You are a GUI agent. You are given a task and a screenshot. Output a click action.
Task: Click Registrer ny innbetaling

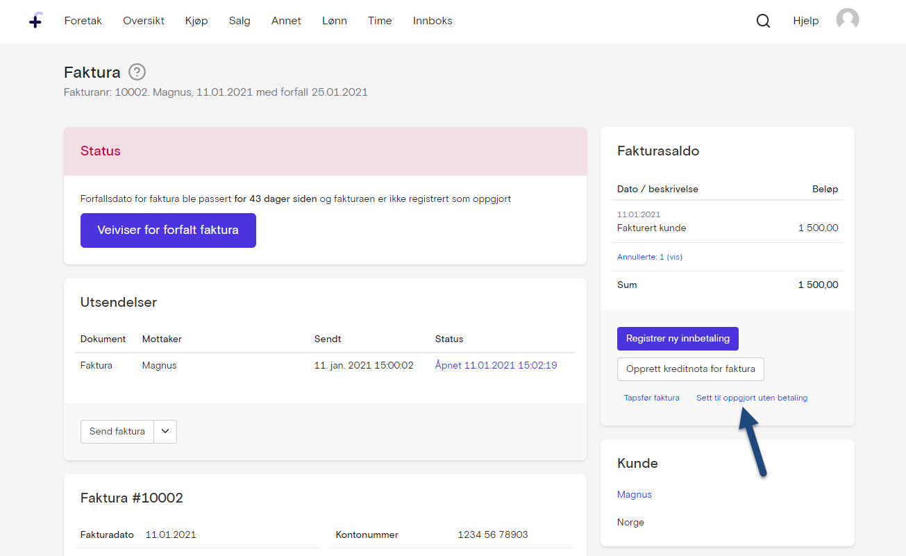coord(678,339)
